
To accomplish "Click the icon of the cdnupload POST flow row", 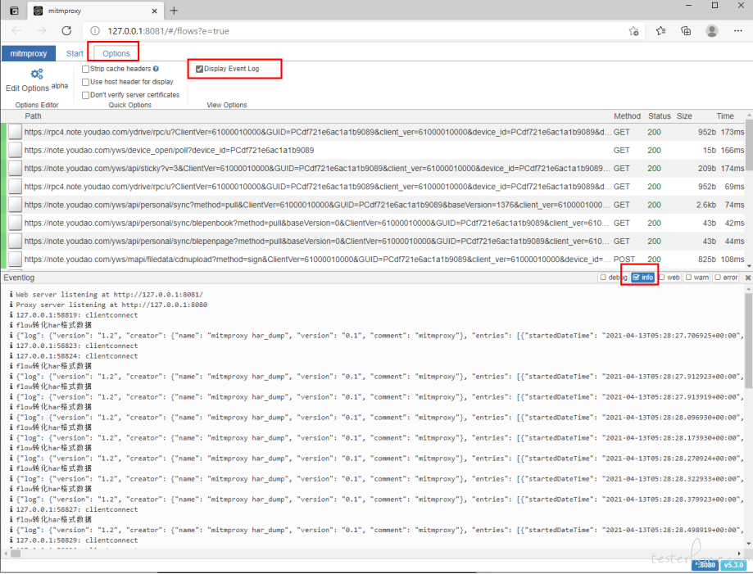I will click(16, 260).
